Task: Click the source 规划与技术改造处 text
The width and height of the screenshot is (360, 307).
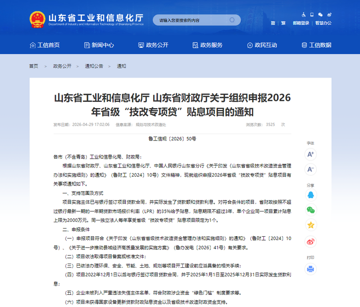Action: coord(151,124)
